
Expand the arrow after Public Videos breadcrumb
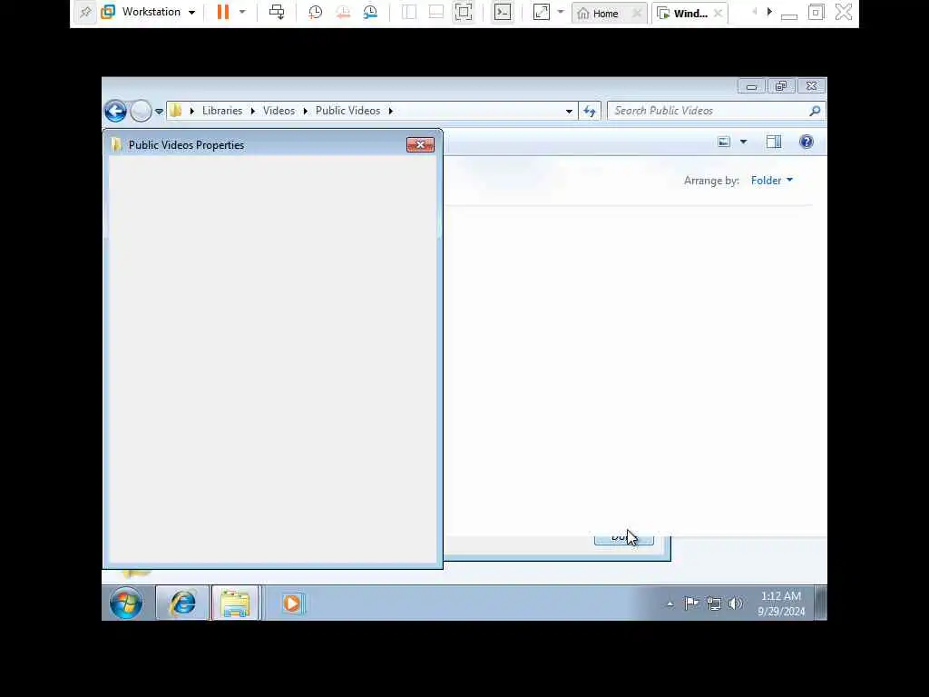391,111
